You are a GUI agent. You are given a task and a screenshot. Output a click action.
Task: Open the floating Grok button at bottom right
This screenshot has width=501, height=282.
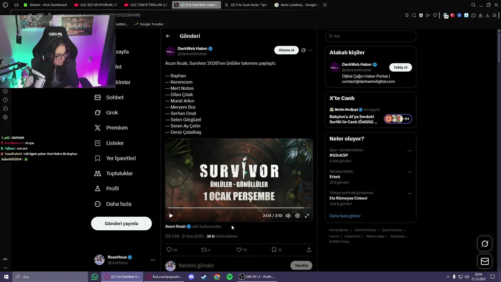pos(485,244)
